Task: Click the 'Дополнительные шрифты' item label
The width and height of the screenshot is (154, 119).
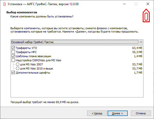Action: (x=33, y=73)
